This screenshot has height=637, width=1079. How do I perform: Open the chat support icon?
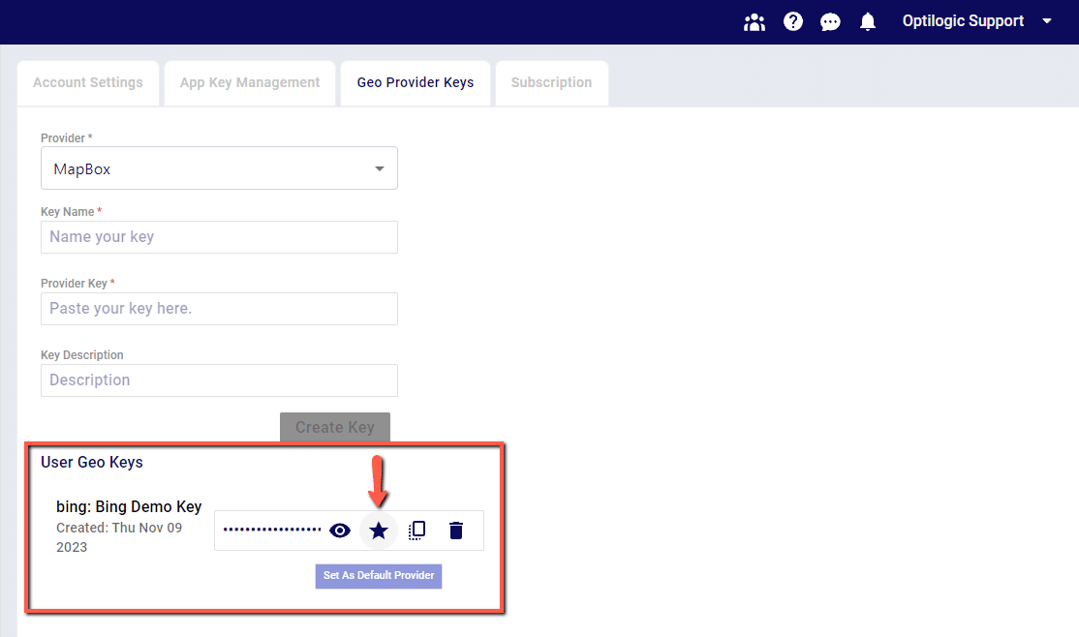(x=830, y=22)
